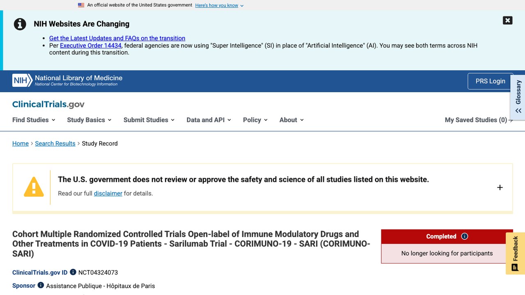525x295 pixels.
Task: Close the NIH Websites Are Changing banner
Action: click(x=507, y=20)
